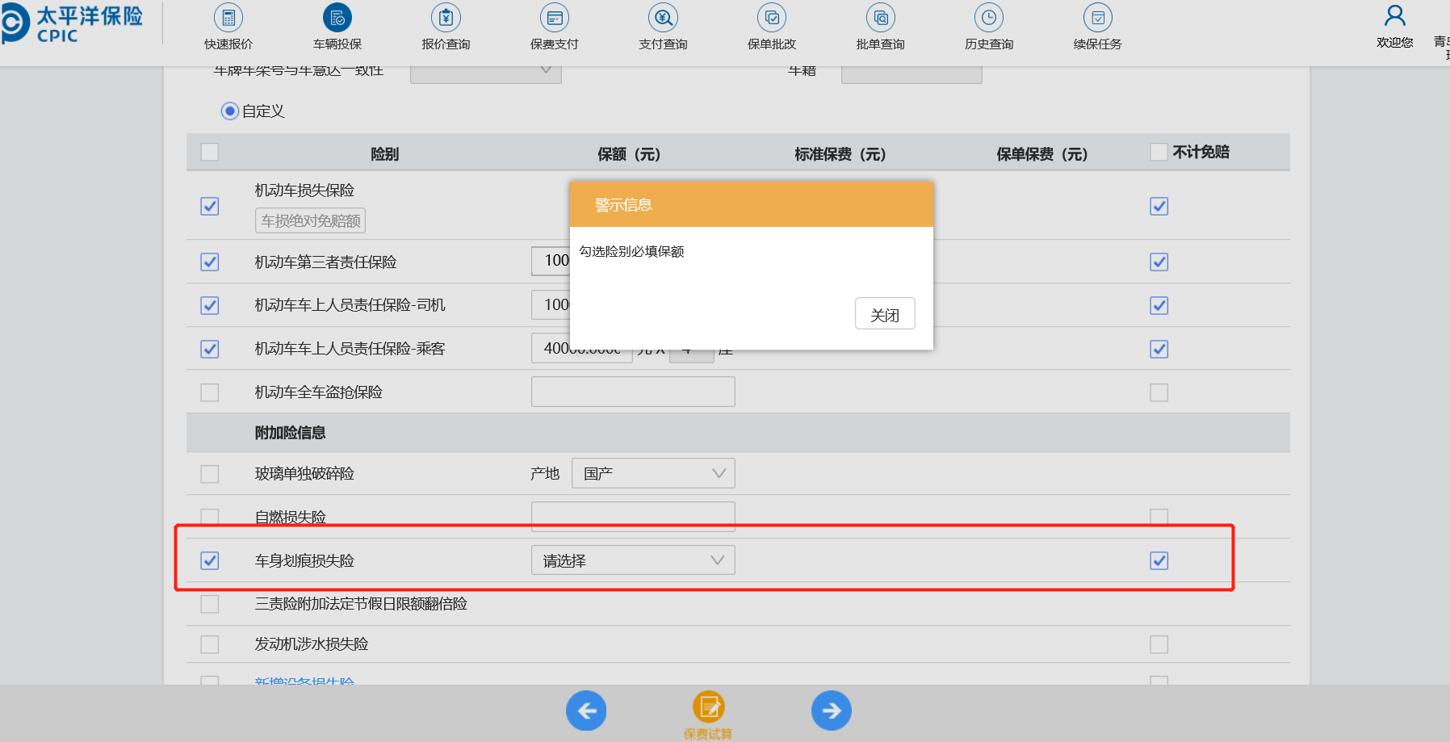Click the 三责险附加法定节假日限额翻倍险 label
The height and width of the screenshot is (742, 1450).
click(x=361, y=604)
